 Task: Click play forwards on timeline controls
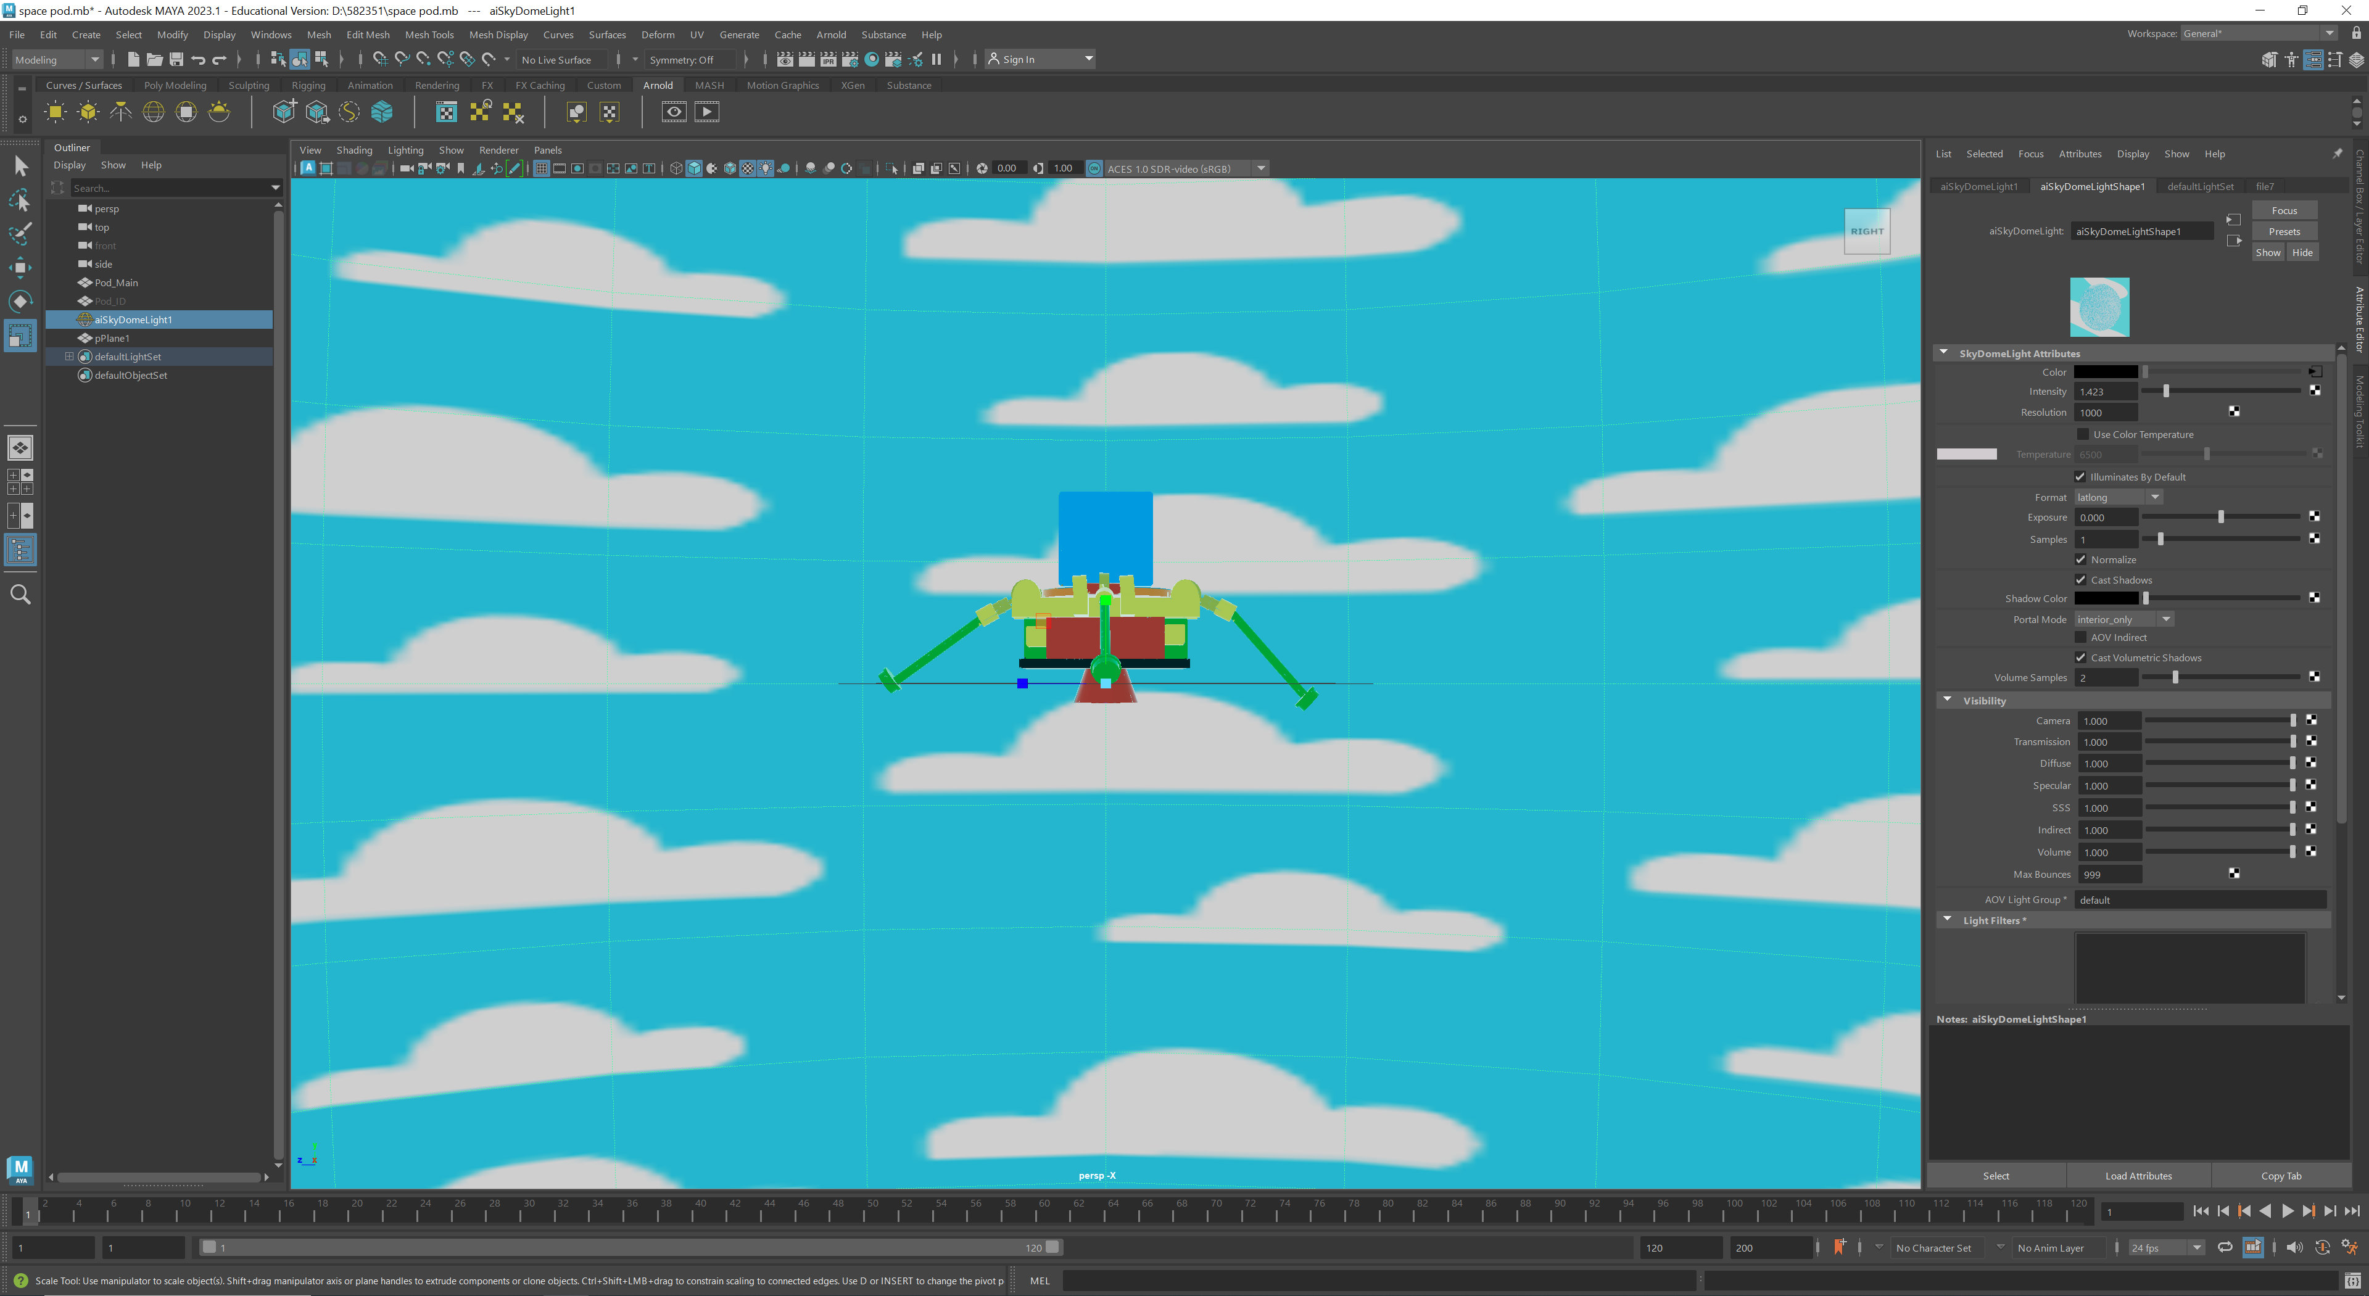pyautogui.click(x=2287, y=1211)
